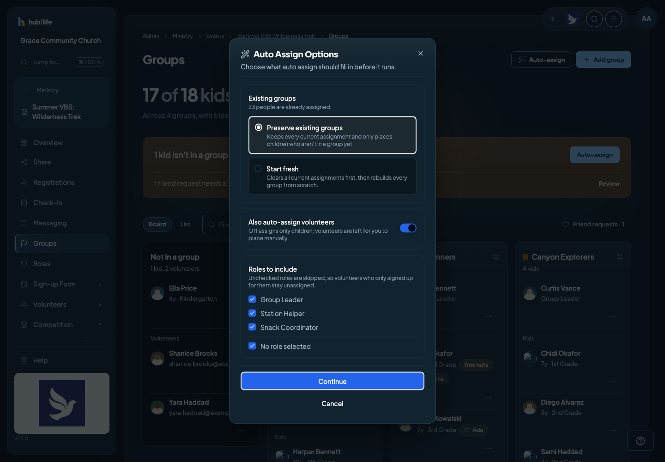Click the floating help question mark button
Viewport: 665px width, 462px height.
641,441
